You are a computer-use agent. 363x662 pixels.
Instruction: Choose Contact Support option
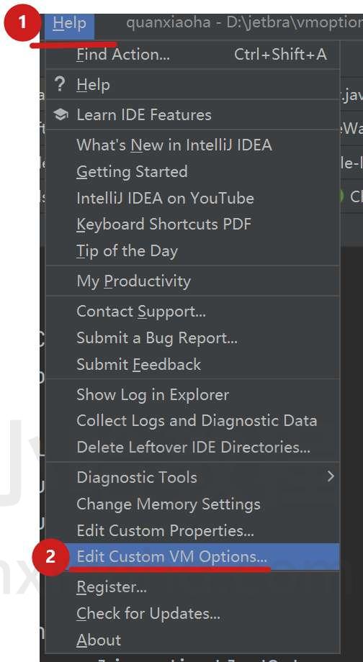192,311
